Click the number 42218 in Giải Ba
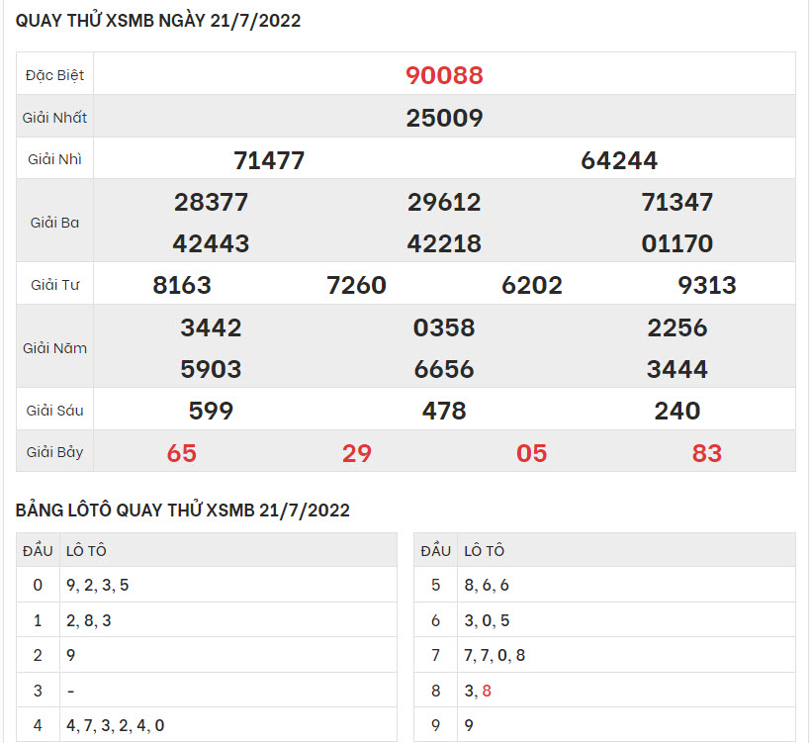The height and width of the screenshot is (743, 810). pyautogui.click(x=444, y=243)
